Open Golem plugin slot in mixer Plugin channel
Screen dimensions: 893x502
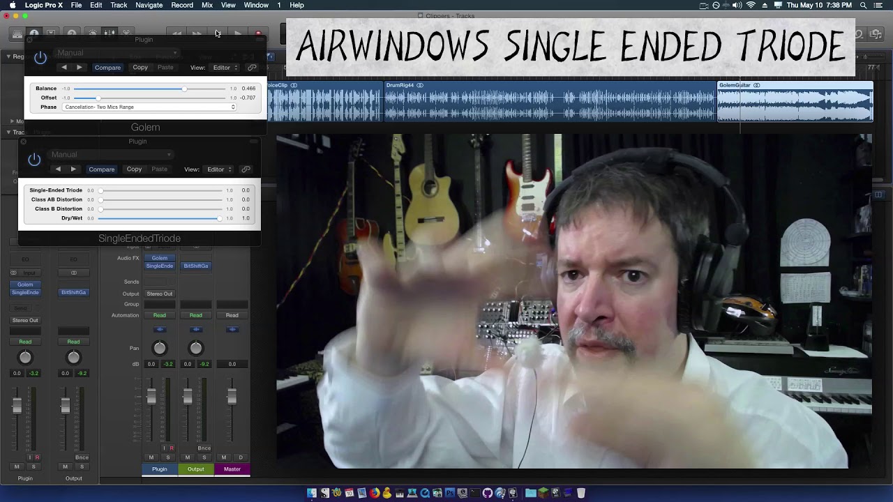(160, 258)
